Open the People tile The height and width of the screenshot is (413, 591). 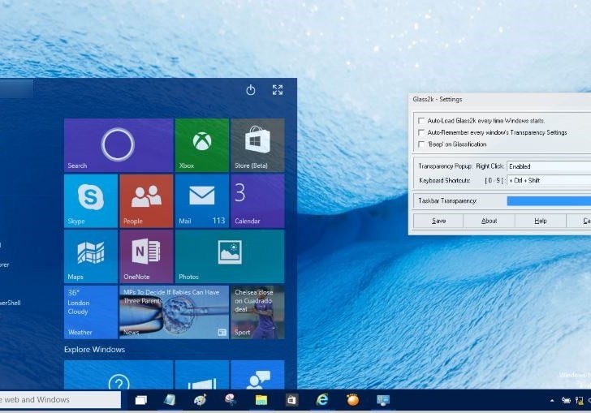point(146,200)
